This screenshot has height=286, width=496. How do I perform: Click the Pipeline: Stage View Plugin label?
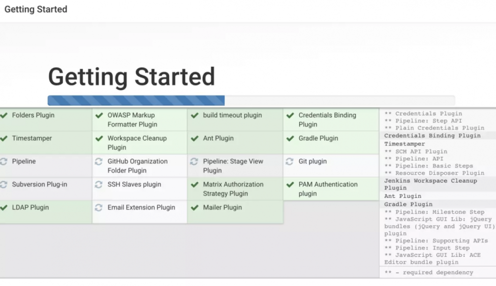tap(233, 166)
